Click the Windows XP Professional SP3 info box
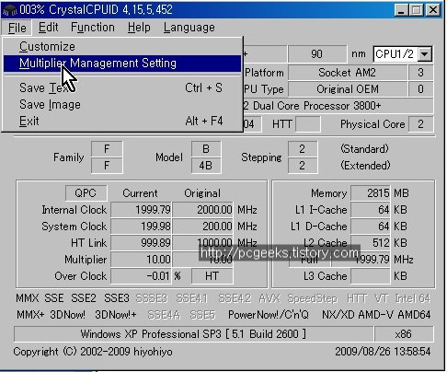The width and height of the screenshot is (447, 372). click(193, 334)
